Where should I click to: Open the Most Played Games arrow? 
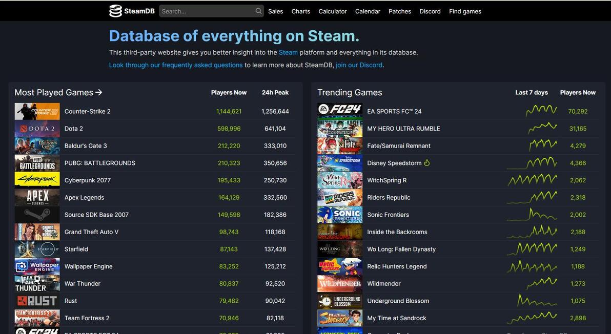click(x=98, y=92)
